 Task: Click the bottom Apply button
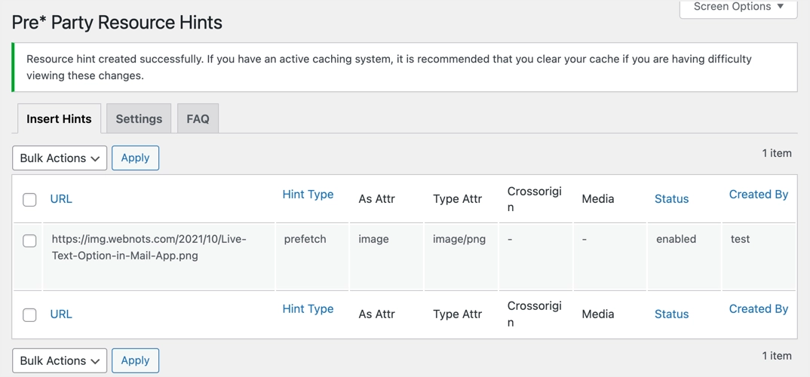click(x=135, y=360)
